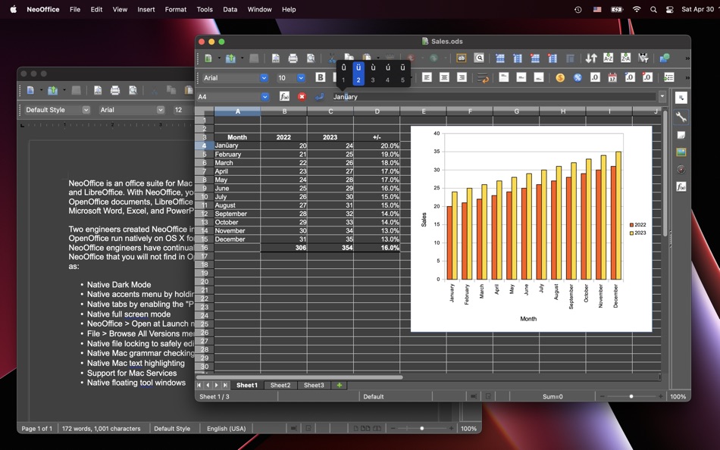
Task: Sort descending with the Z-A icon
Action: click(x=625, y=58)
